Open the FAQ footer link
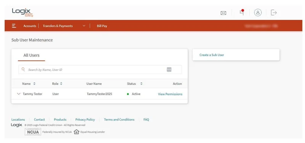305x143 pixels. pos(146,119)
